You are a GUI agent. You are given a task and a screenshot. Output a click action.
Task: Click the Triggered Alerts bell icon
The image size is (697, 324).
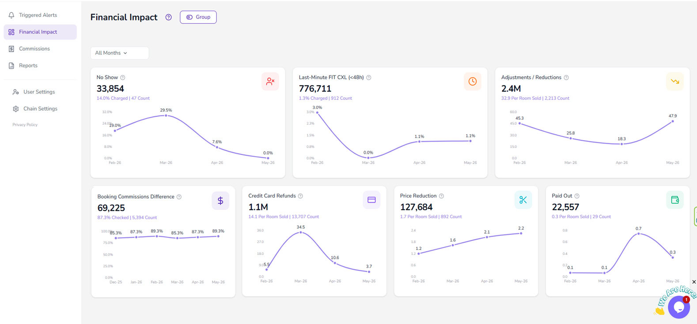[11, 15]
